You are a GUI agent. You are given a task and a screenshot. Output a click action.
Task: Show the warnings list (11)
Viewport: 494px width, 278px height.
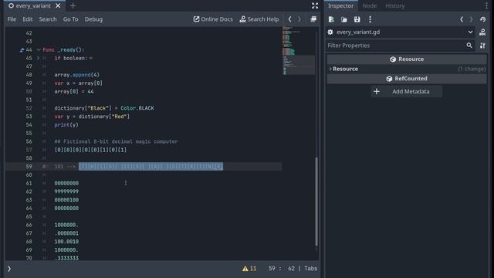(x=249, y=269)
